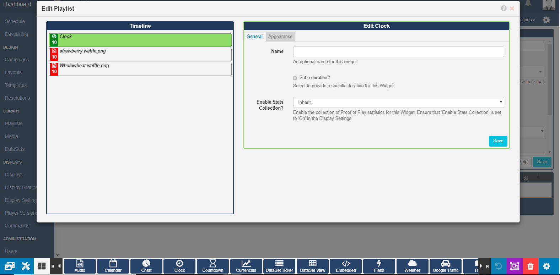Open the Embedded widget tool
The width and height of the screenshot is (560, 275).
[346, 266]
